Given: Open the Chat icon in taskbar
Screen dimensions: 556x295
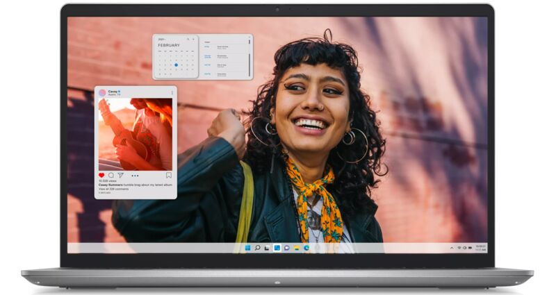Looking at the screenshot, I should coord(287,248).
